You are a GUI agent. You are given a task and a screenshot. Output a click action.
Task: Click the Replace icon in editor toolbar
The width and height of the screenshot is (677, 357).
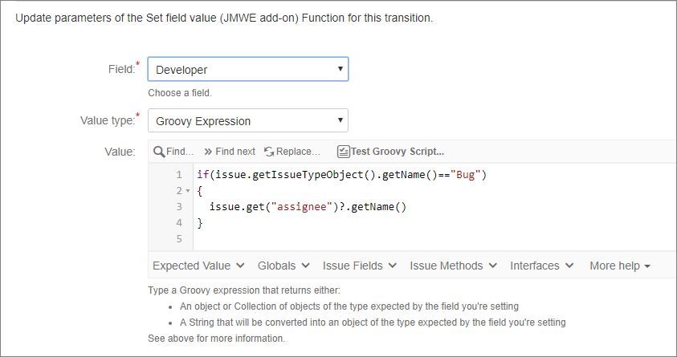tap(269, 152)
